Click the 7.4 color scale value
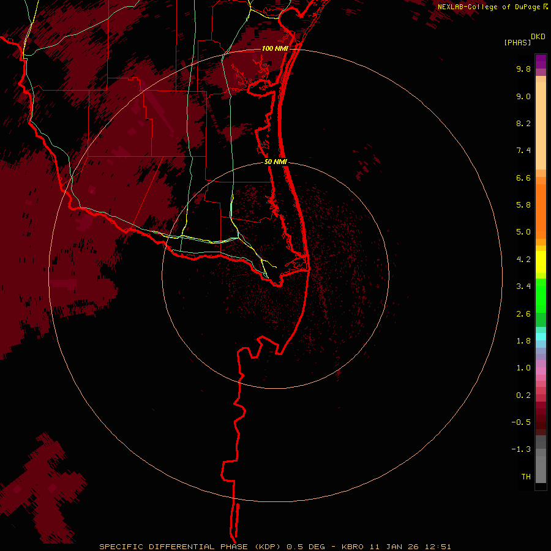The image size is (551, 551). (523, 151)
